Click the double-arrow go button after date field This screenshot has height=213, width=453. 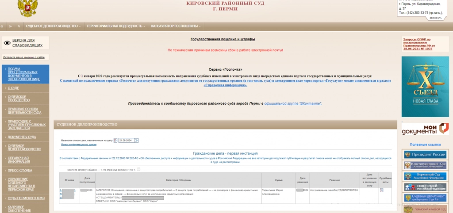point(137,141)
